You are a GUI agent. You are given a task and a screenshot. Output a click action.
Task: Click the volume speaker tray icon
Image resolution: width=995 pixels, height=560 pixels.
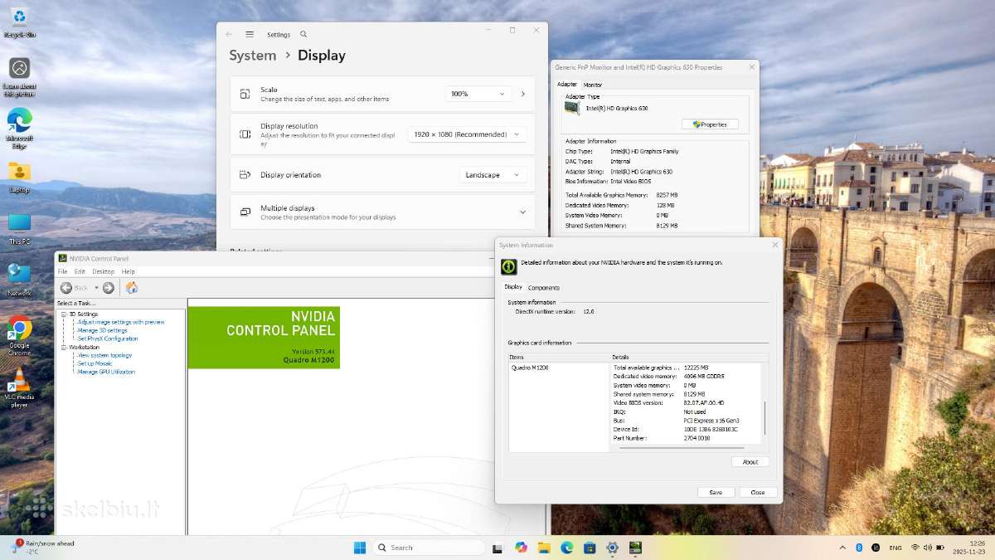pyautogui.click(x=928, y=548)
